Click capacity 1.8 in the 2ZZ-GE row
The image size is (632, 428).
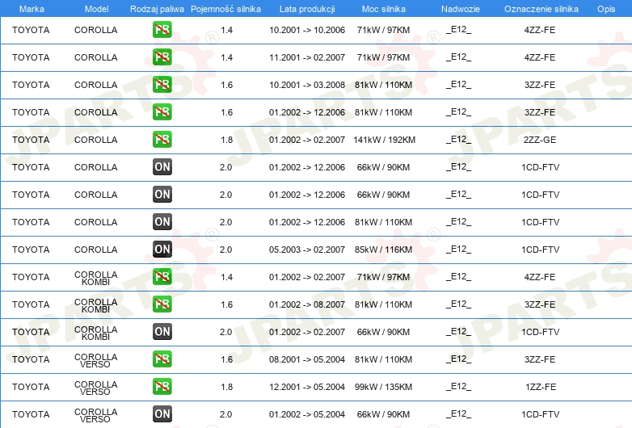point(227,140)
